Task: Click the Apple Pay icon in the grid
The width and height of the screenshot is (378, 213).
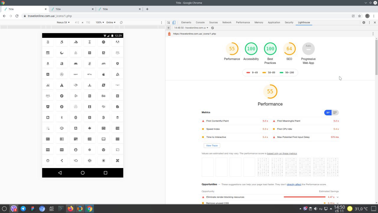Action: [x=89, y=74]
